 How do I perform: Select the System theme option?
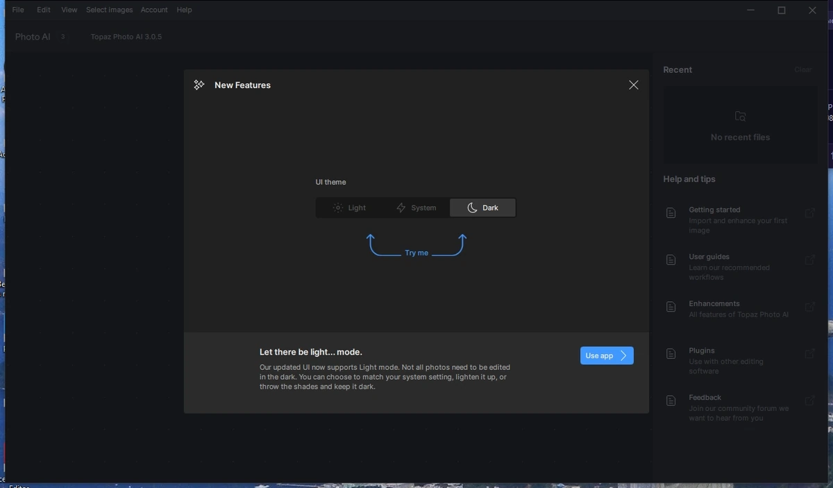[x=416, y=208]
